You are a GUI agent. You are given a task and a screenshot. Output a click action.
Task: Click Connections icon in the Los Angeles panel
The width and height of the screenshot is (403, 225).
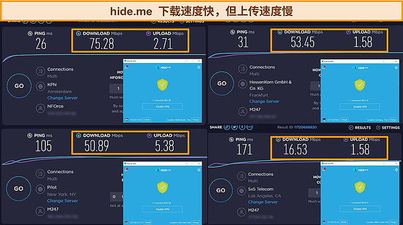pyautogui.click(x=241, y=176)
